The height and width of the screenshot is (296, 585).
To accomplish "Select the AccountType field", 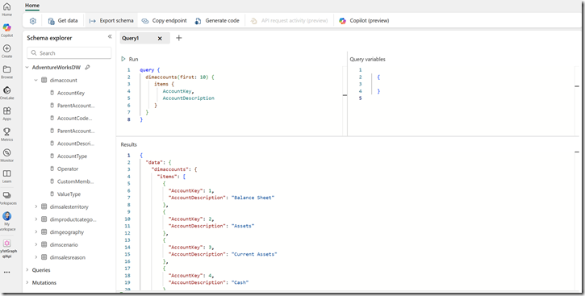I will 72,156.
